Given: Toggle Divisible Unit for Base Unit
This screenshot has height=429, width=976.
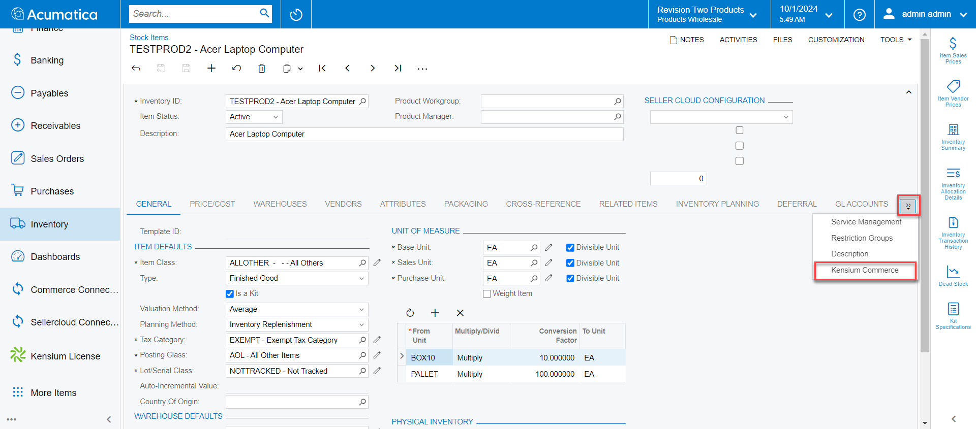Looking at the screenshot, I should click(570, 248).
